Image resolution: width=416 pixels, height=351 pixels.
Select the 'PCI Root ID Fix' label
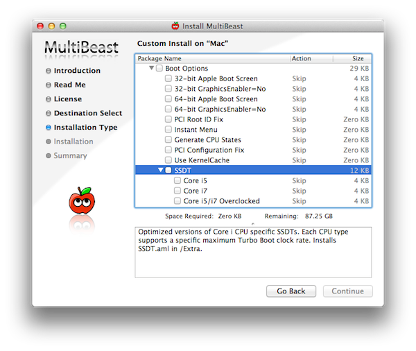click(199, 119)
